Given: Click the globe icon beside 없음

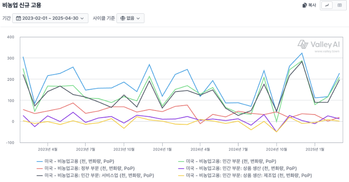Looking at the screenshot, I should (x=122, y=18).
